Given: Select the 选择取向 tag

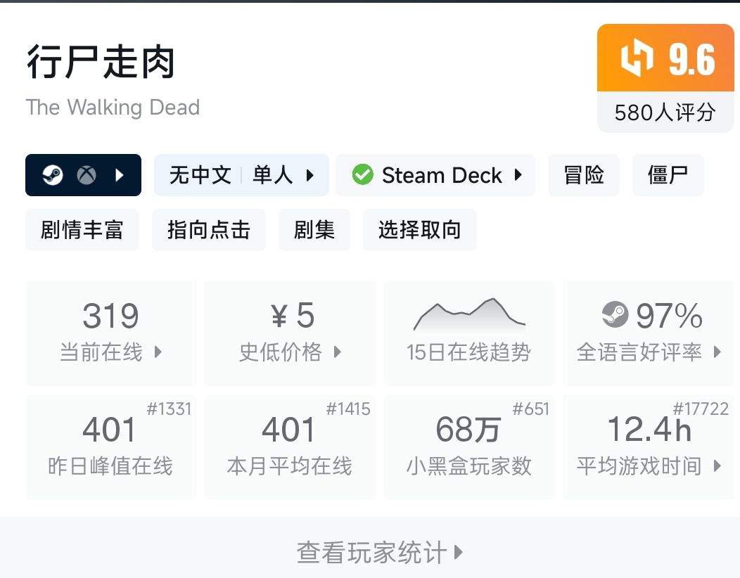Looking at the screenshot, I should 419,230.
